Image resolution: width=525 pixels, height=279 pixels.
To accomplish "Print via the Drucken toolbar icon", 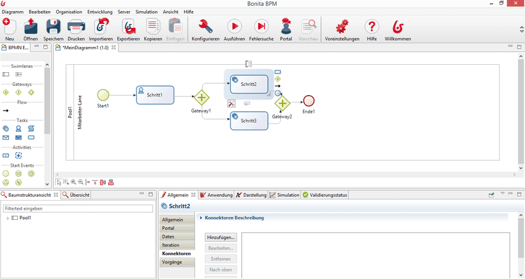I will [76, 27].
